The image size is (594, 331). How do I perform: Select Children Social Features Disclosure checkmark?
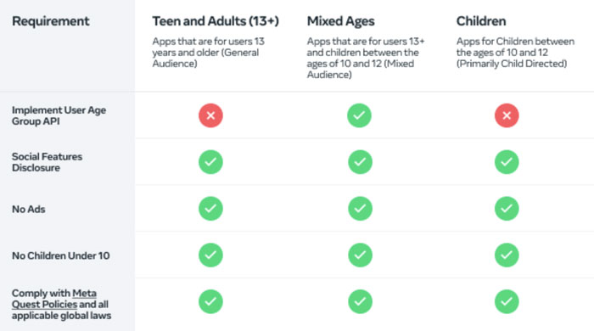coord(507,162)
